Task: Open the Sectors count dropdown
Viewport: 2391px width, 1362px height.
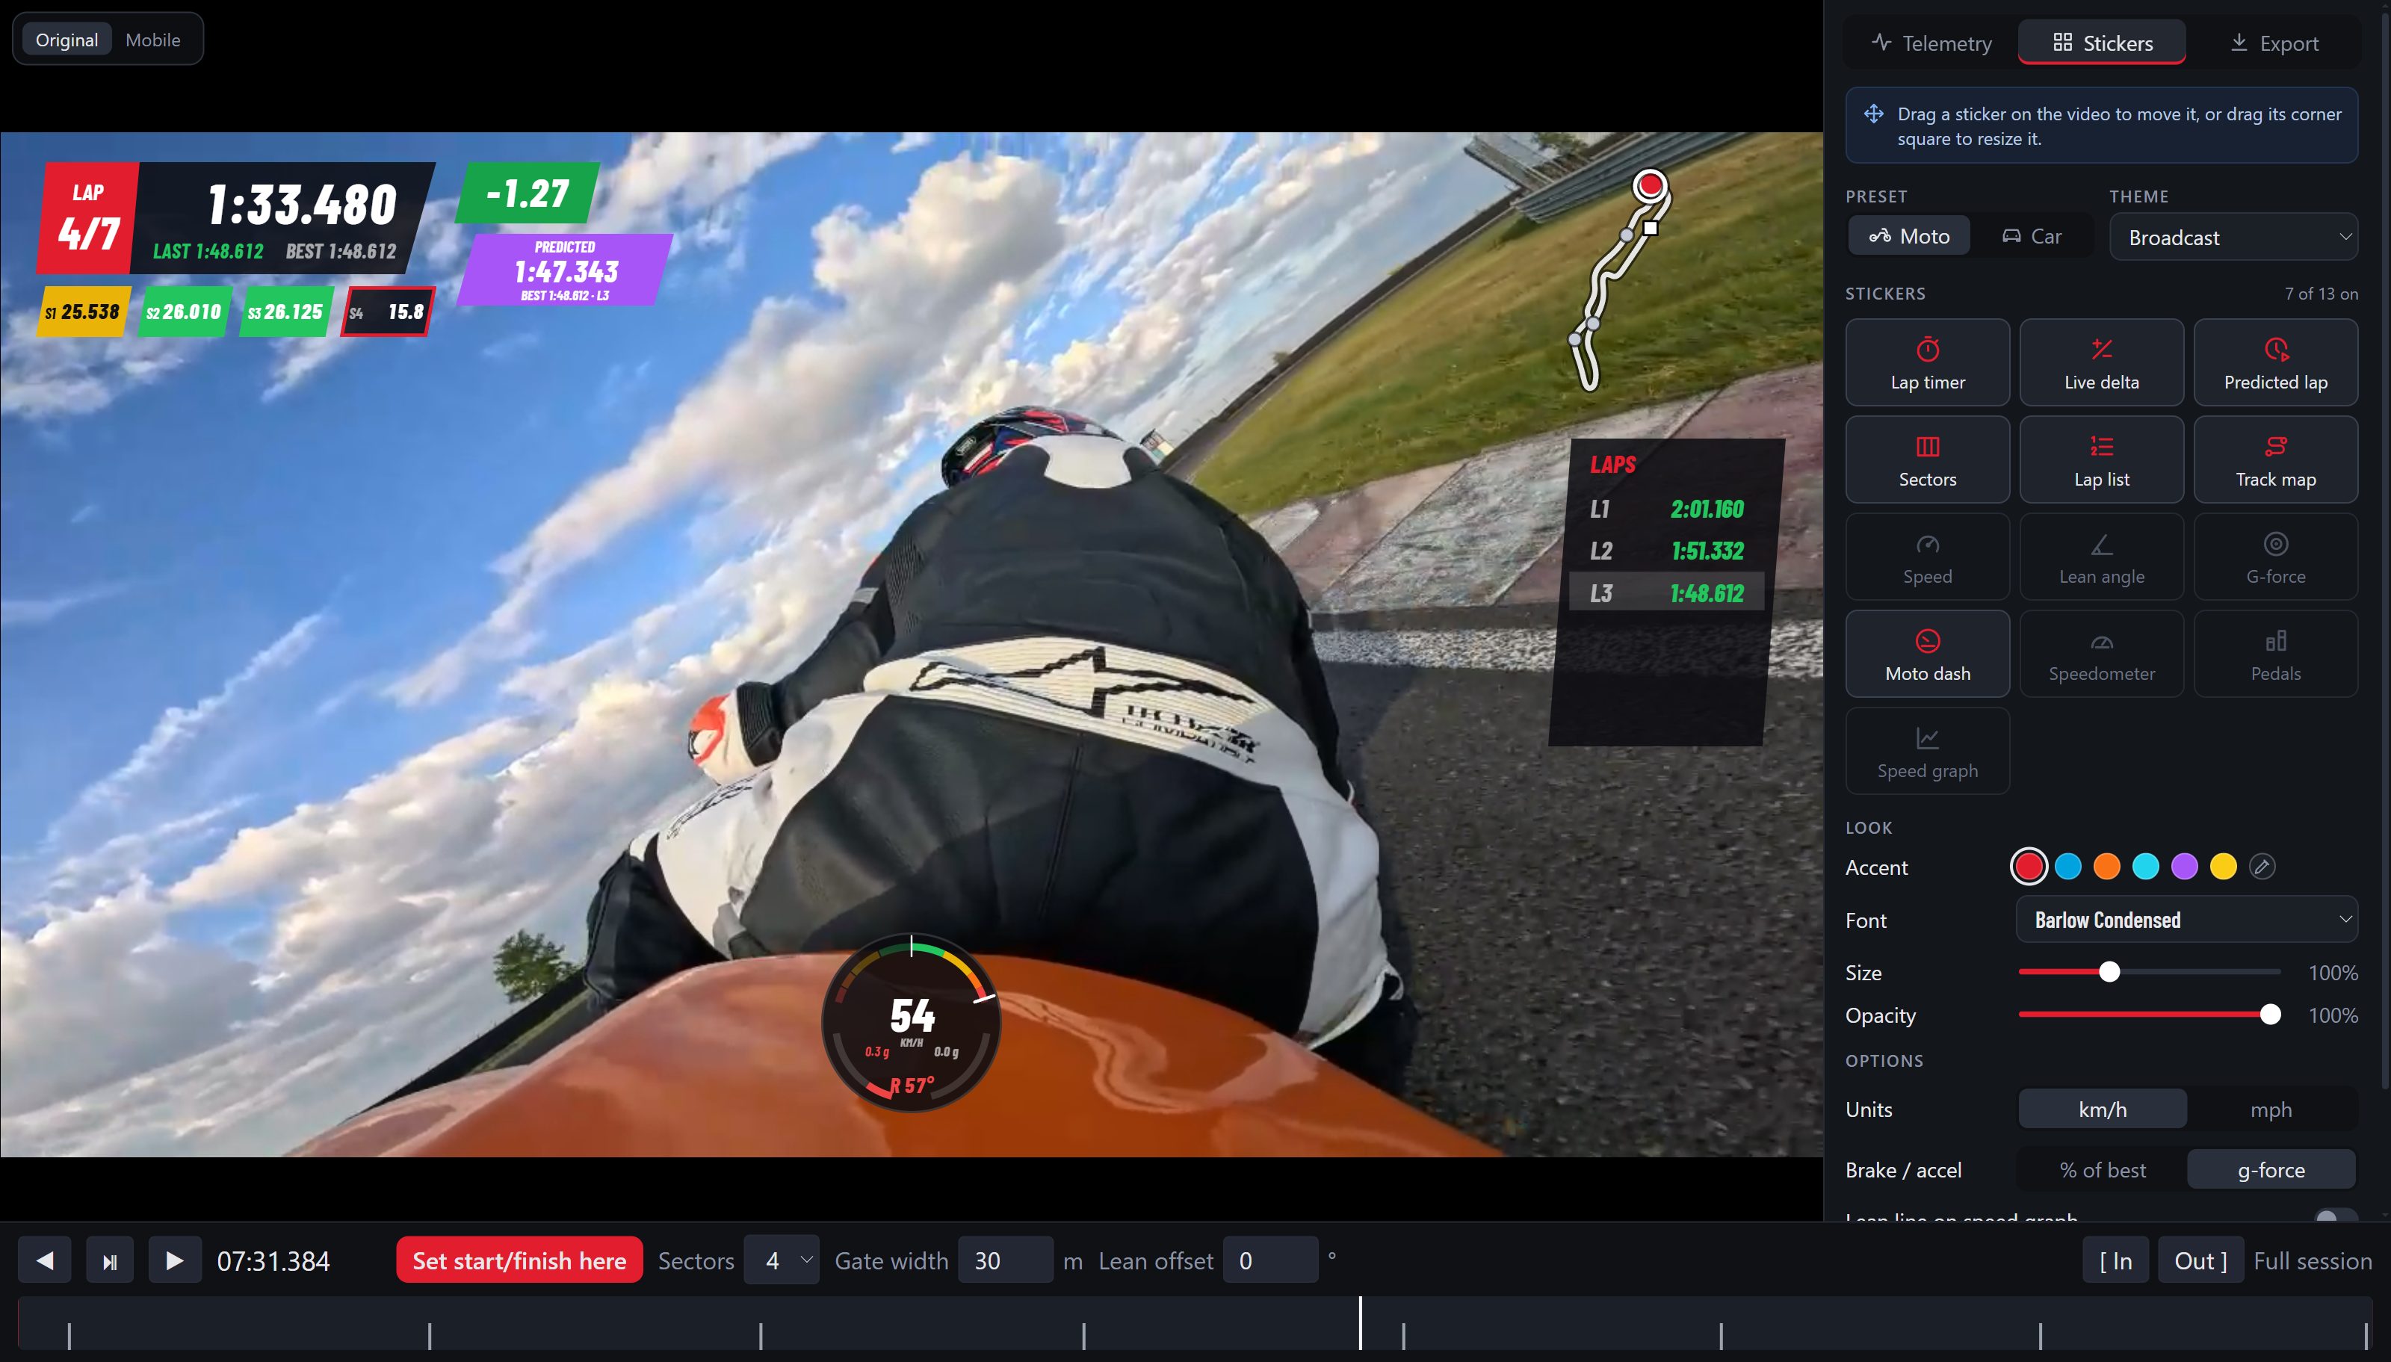Action: click(x=781, y=1260)
